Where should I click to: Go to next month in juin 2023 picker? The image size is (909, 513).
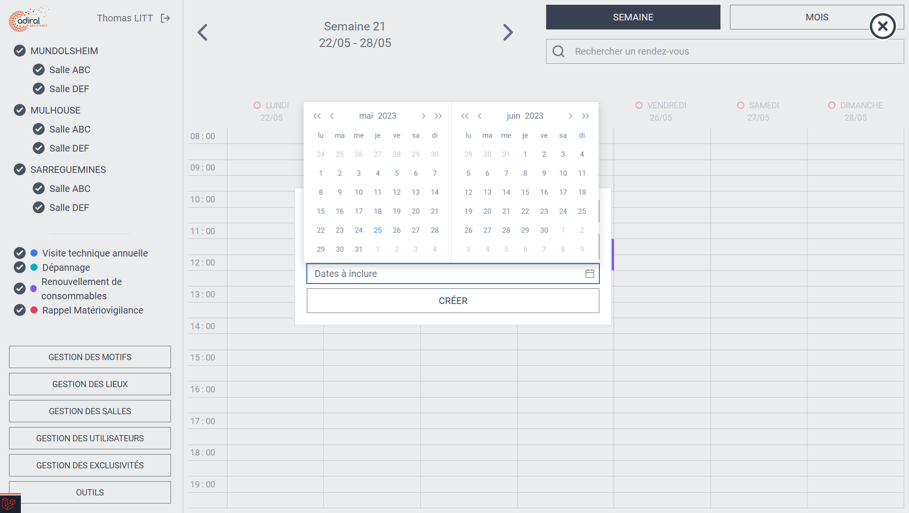570,116
